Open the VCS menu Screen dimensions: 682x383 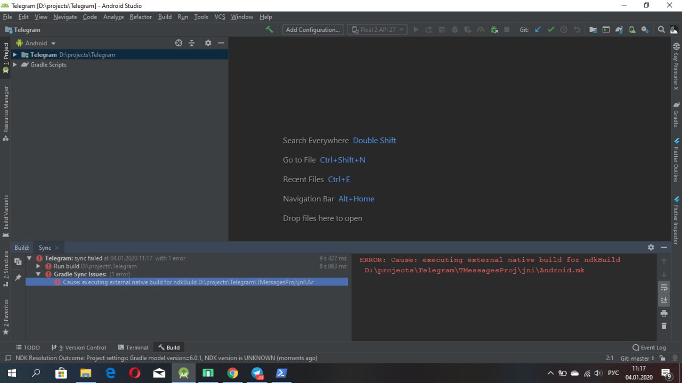220,17
